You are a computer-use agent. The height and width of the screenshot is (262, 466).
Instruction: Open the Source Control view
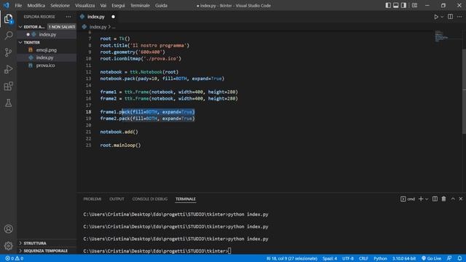click(8, 52)
